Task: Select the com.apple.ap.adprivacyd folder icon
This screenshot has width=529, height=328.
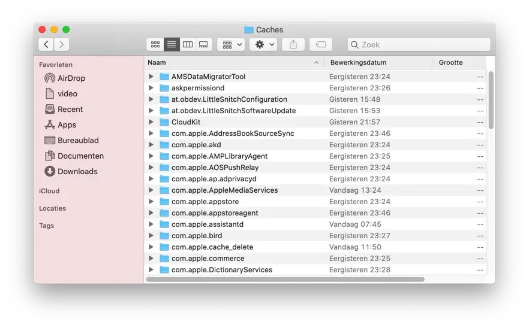Action: (x=164, y=179)
